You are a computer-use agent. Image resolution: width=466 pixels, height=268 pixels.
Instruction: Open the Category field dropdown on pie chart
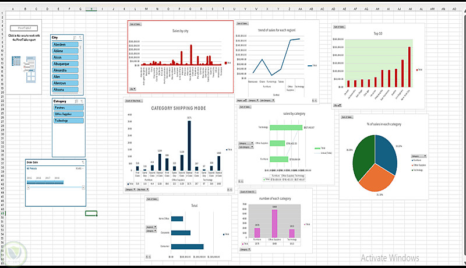419,156
